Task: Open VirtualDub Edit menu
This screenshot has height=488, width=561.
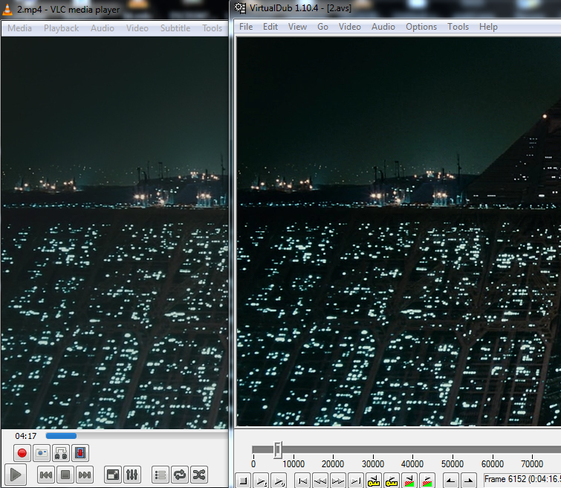Action: point(270,27)
